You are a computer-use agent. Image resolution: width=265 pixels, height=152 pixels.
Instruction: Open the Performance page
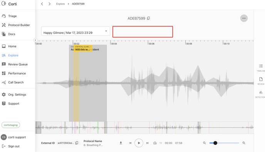[17, 73]
